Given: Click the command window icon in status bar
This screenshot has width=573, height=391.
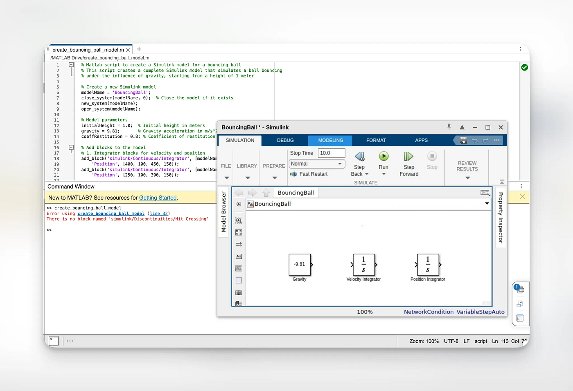Looking at the screenshot, I should click(54, 341).
